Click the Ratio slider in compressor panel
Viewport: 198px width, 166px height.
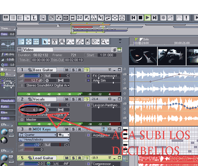click(8, 107)
